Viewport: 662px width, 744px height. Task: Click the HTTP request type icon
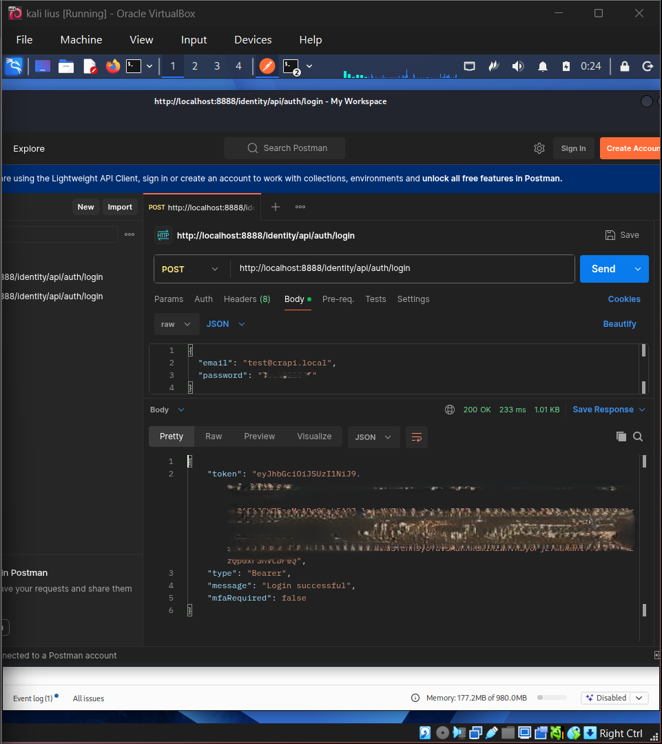(x=163, y=235)
